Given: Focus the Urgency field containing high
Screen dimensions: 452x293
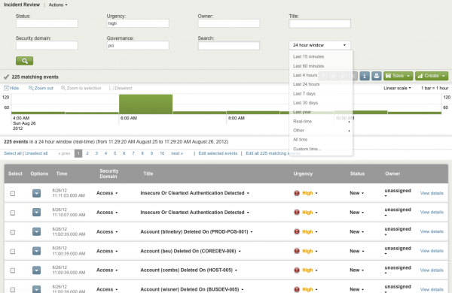Looking at the screenshot, I should point(138,23).
